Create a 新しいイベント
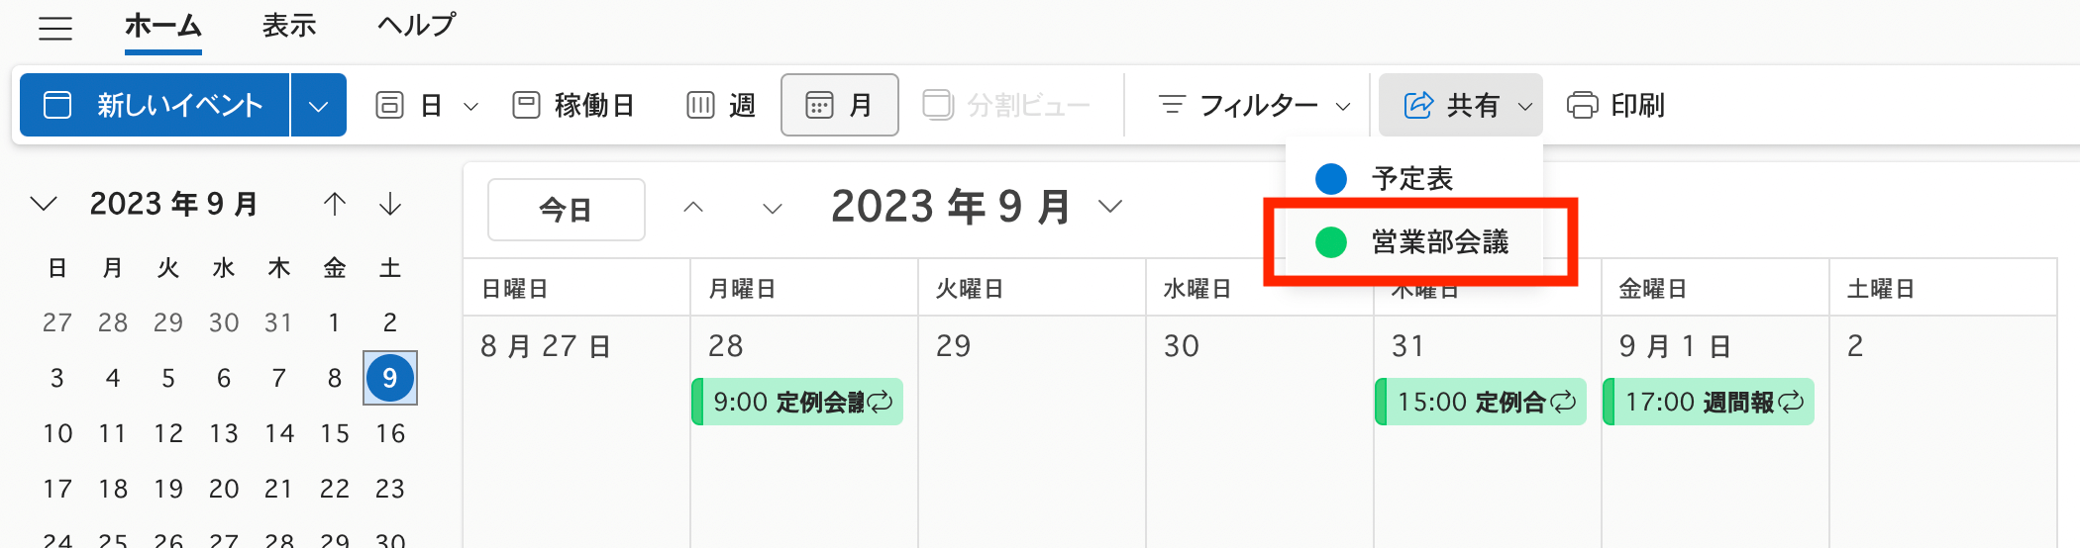The width and height of the screenshot is (2080, 548). (x=156, y=105)
